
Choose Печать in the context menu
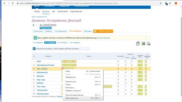click(83, 84)
